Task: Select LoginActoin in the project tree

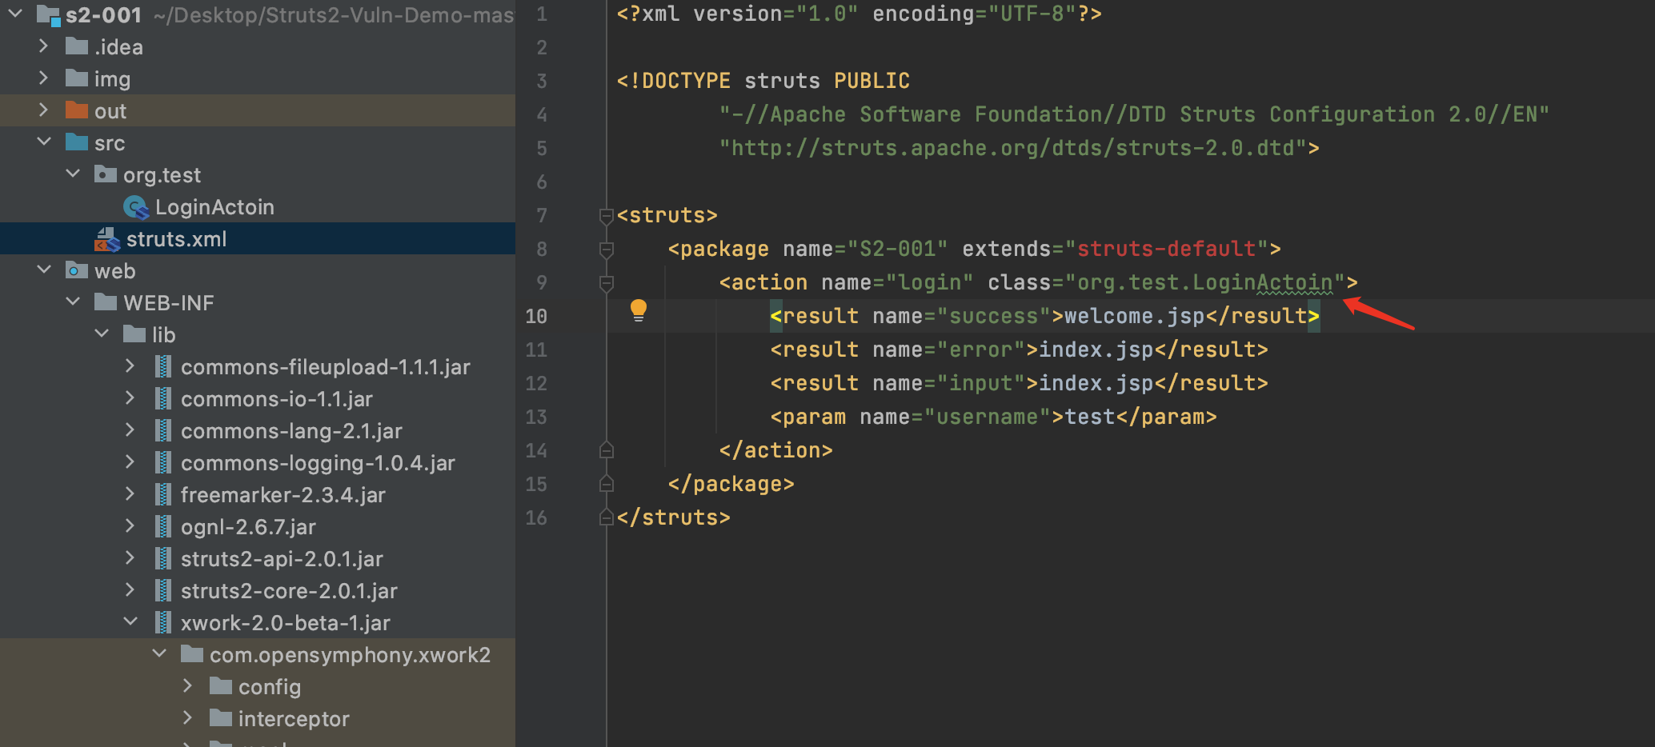Action: (214, 207)
